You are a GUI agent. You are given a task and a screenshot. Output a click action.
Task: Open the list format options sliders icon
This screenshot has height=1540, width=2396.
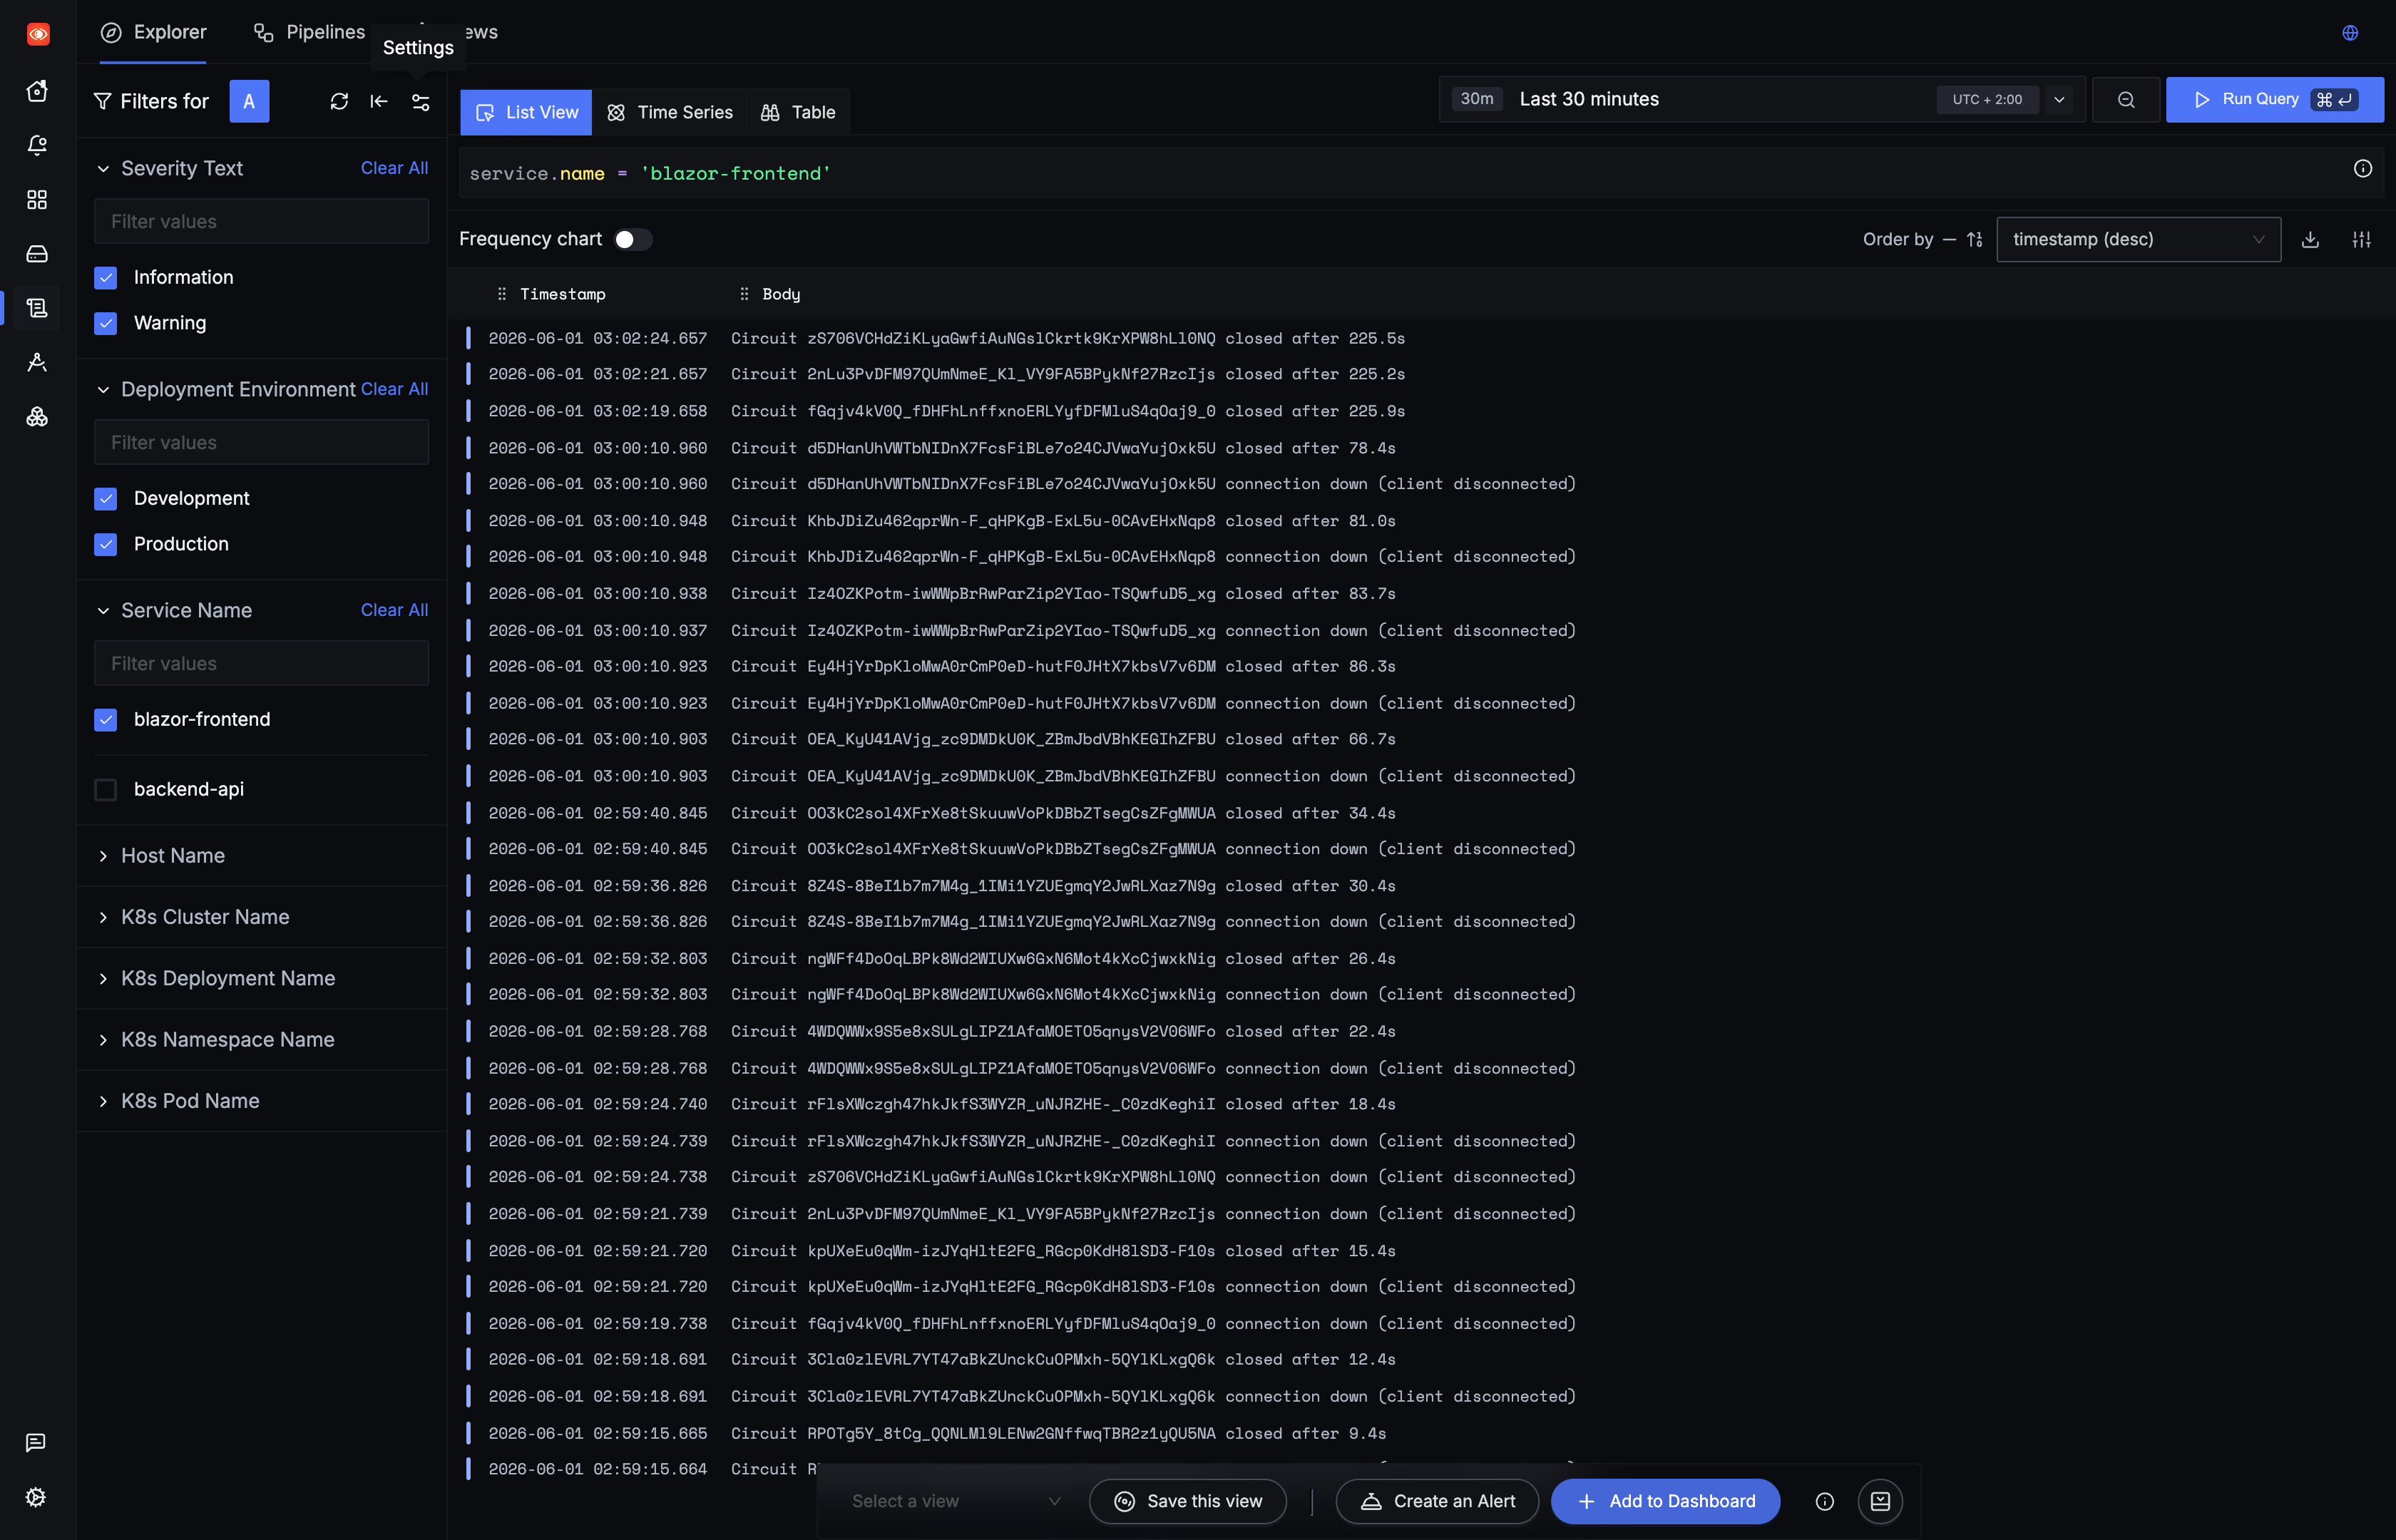coord(2362,240)
